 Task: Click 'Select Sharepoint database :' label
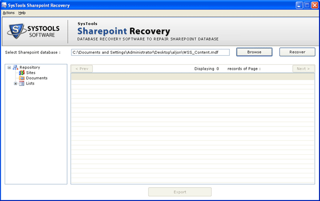33,52
